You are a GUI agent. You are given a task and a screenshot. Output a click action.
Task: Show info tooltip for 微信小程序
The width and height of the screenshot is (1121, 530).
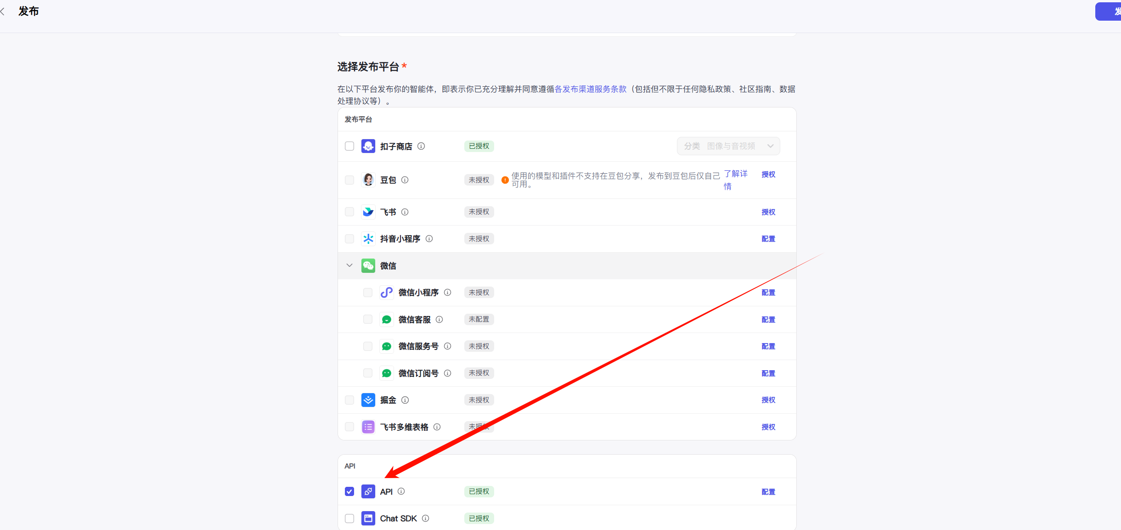[x=447, y=293]
